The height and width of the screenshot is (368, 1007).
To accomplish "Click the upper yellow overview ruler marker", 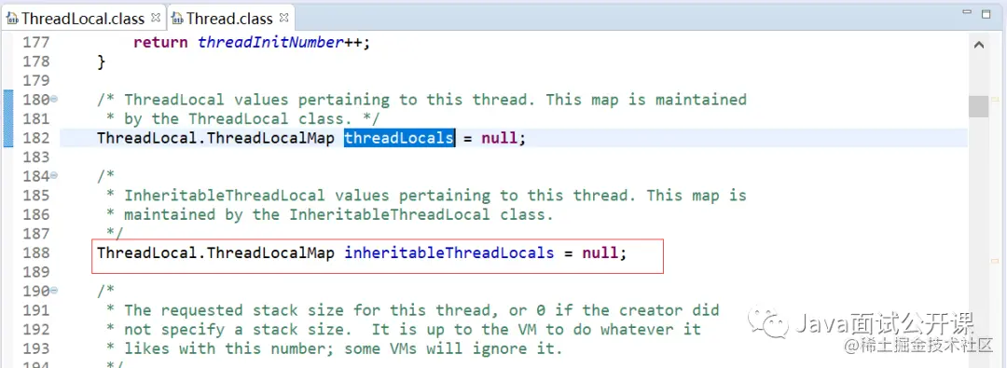I will pos(996,100).
